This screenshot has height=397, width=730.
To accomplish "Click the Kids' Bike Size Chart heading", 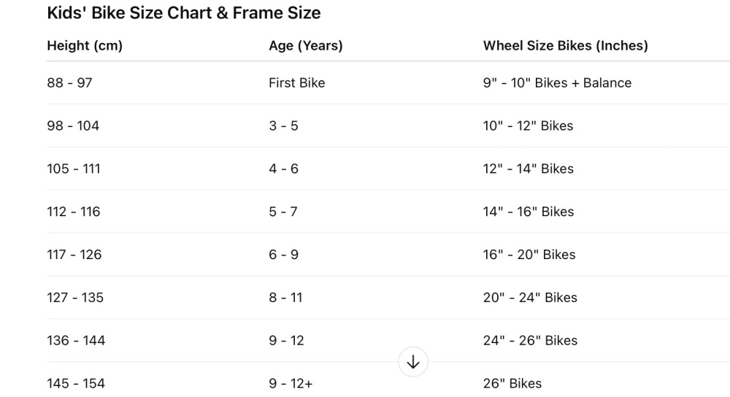I will tap(183, 13).
